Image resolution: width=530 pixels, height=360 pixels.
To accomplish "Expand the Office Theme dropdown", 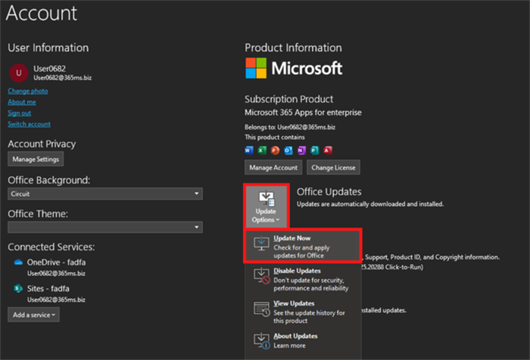I will click(105, 227).
